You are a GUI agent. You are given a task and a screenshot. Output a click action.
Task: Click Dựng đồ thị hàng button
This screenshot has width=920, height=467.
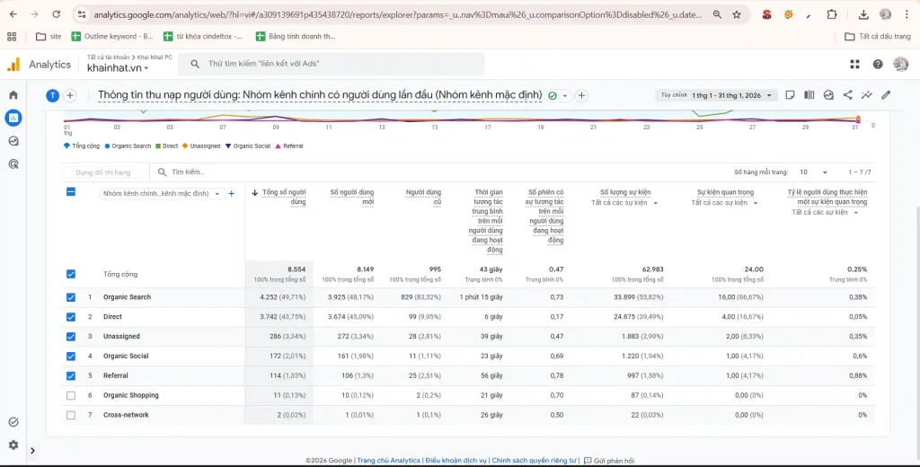point(102,172)
